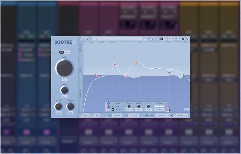Click the attack knob
241x154 pixels.
[x=58, y=106]
